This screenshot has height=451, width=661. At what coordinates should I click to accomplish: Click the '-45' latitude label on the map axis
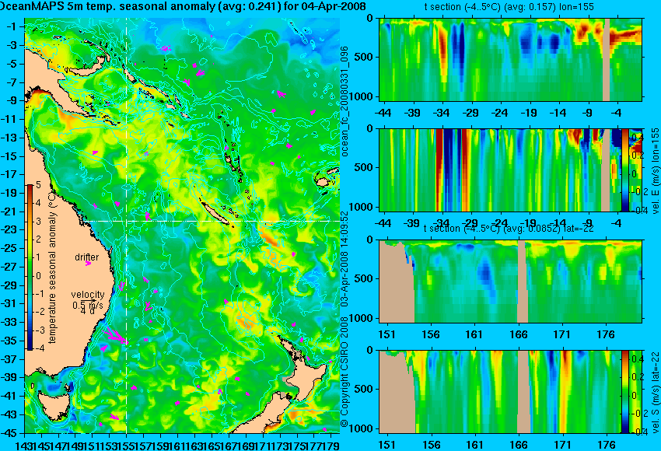point(9,432)
